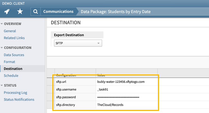This screenshot has height=113, width=209.
Task: Select Destination in the sidebar
Action: (13, 69)
